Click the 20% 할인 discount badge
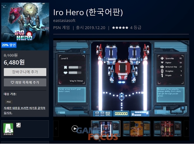The image size is (194, 144). pos(9,45)
